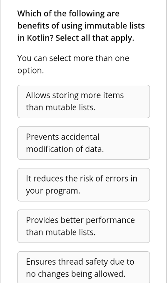Mark the 'modification of data' choice
The image size is (167, 283).
pyautogui.click(x=84, y=143)
